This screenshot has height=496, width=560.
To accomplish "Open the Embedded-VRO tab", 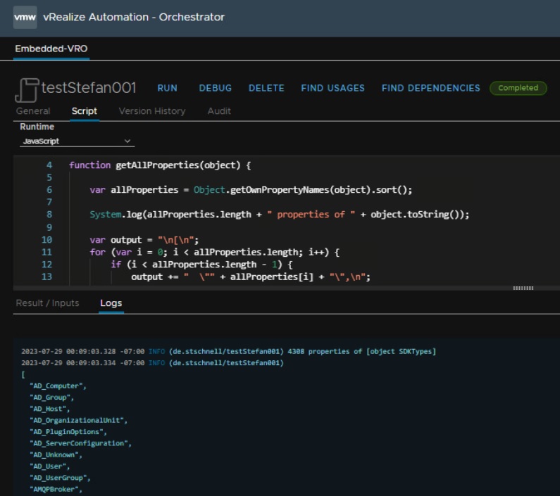I will pos(51,49).
